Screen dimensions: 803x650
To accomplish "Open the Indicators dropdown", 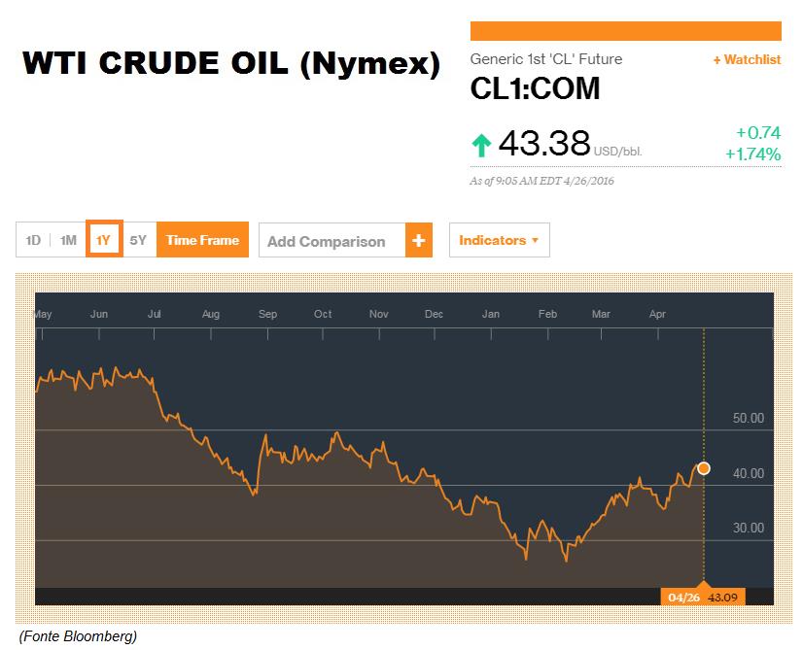I will tap(500, 240).
